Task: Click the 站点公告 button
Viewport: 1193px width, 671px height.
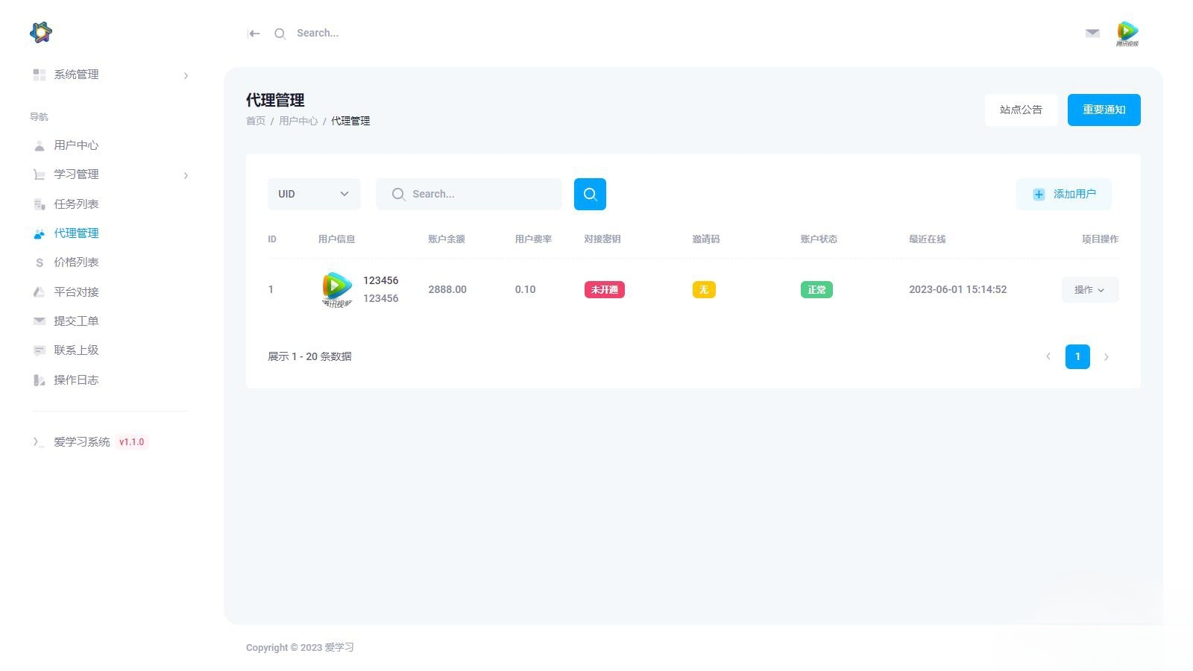Action: click(1021, 110)
